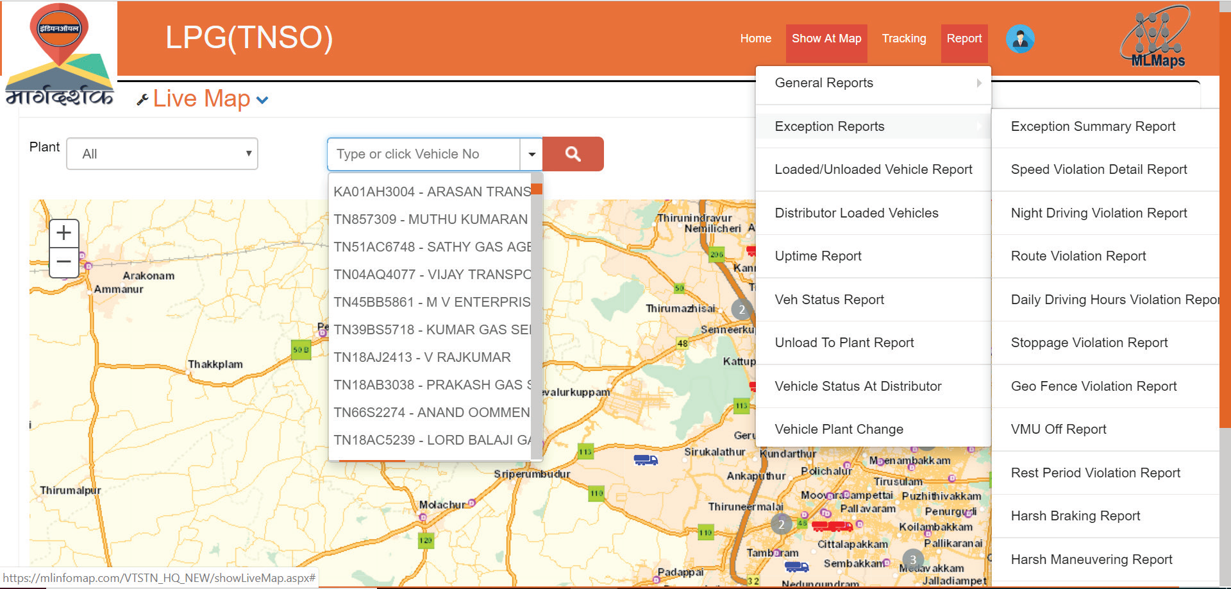The image size is (1231, 589).
Task: Click the Margdarshak IndianOil logo
Action: [x=59, y=55]
